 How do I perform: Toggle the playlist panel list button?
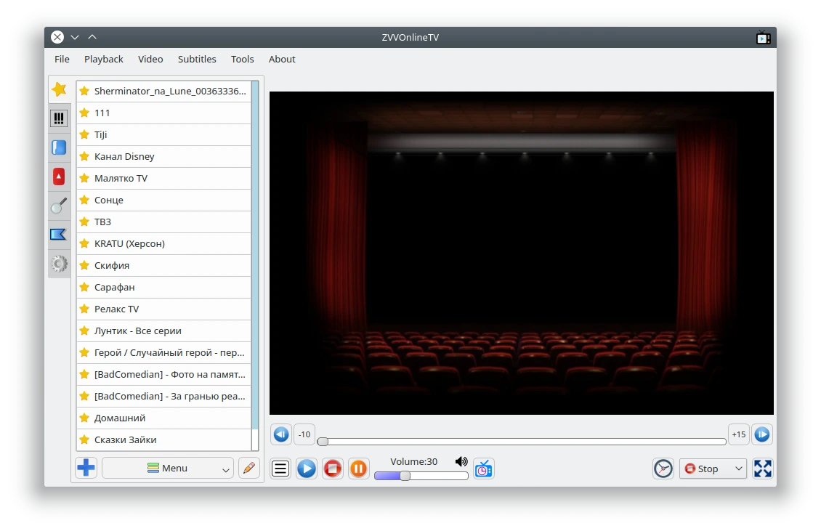(280, 468)
